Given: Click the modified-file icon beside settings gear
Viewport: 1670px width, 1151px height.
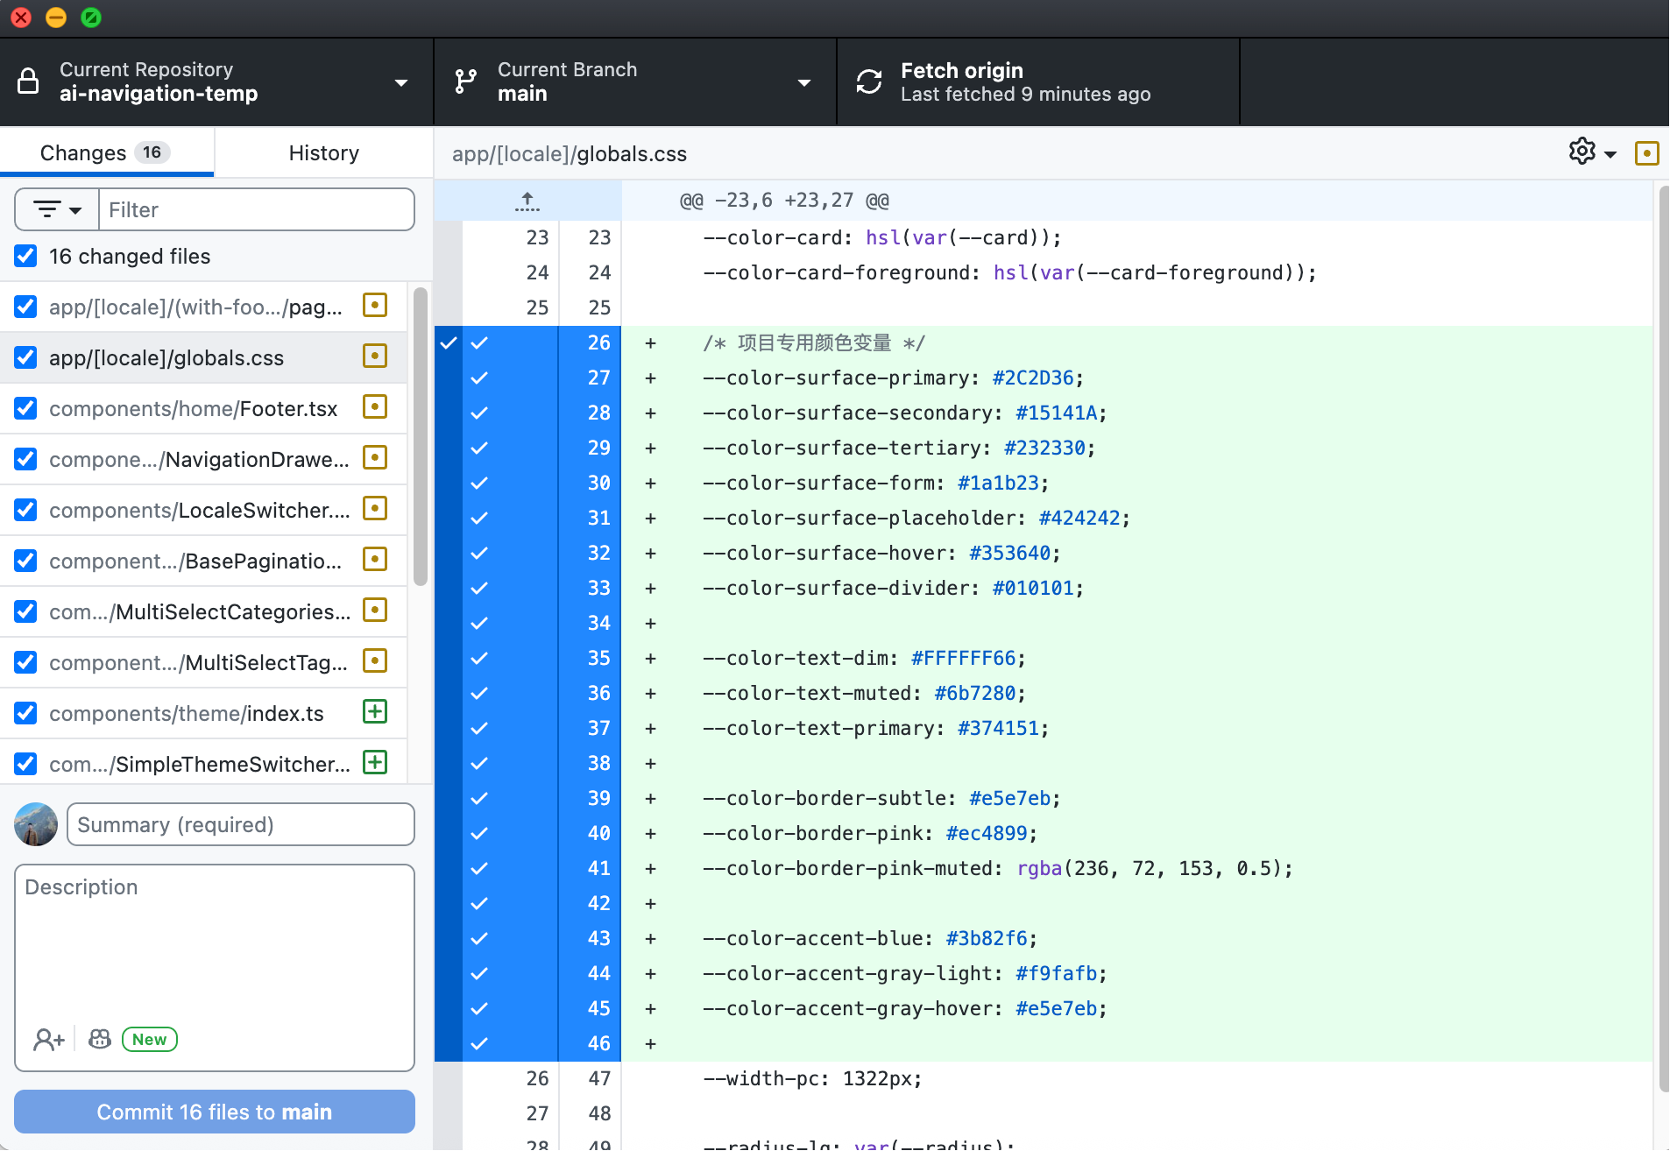Looking at the screenshot, I should click(x=1646, y=153).
